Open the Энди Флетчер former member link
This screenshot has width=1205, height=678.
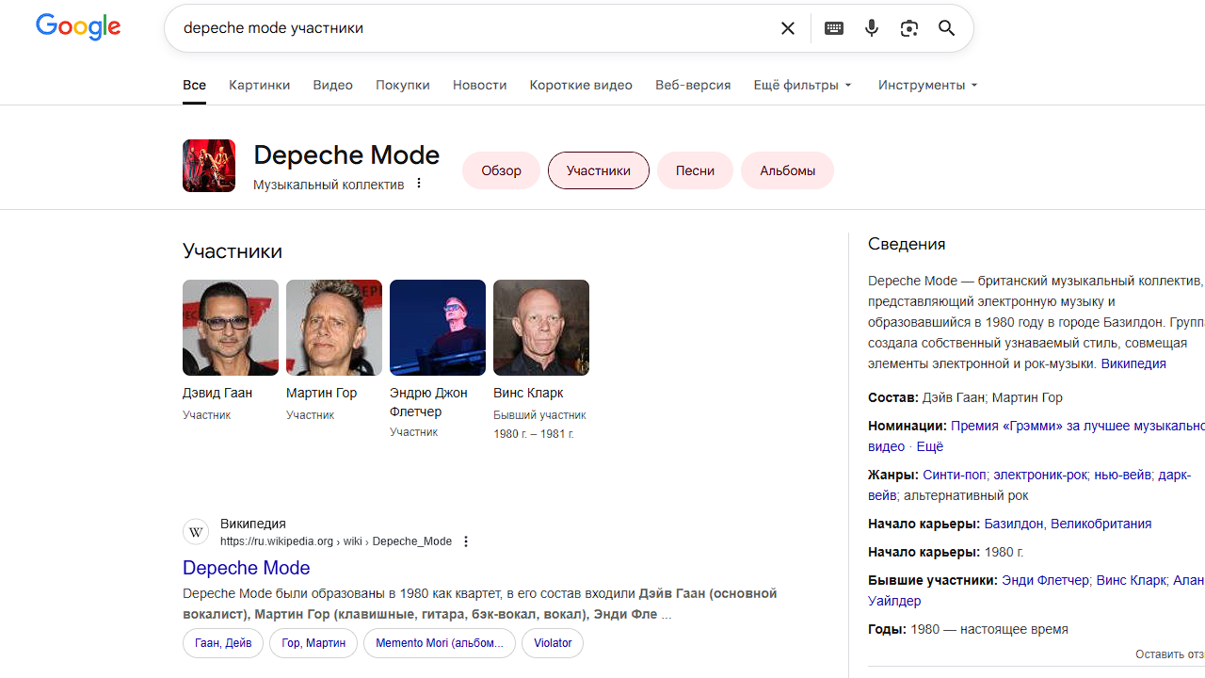click(x=1045, y=580)
